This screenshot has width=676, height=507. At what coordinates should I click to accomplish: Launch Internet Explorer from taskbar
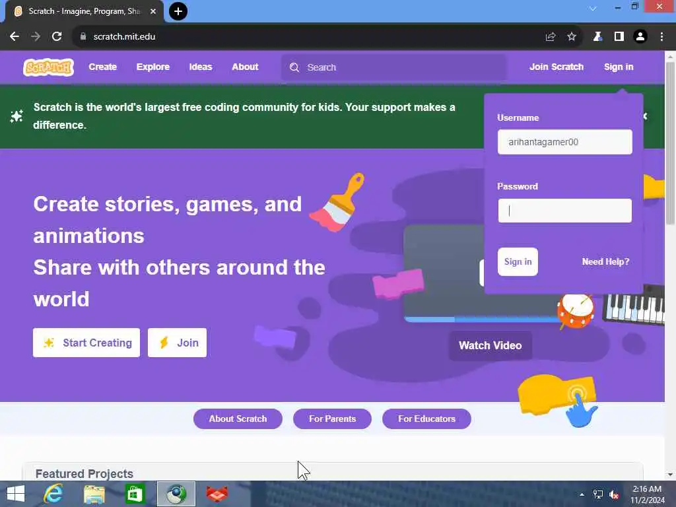pos(53,494)
